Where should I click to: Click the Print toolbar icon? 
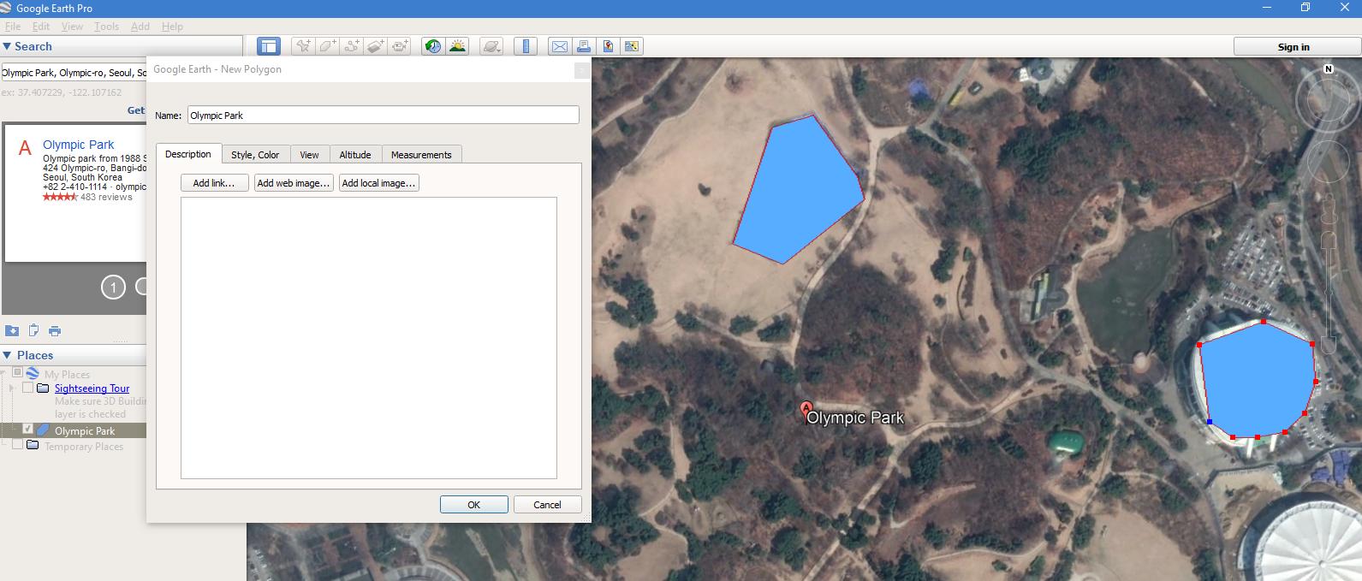[x=584, y=46]
